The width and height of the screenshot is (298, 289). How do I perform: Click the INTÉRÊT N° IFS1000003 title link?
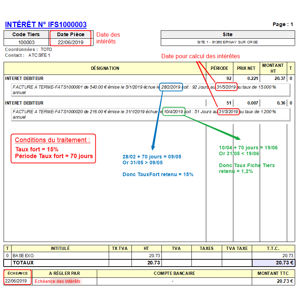tap(46, 25)
